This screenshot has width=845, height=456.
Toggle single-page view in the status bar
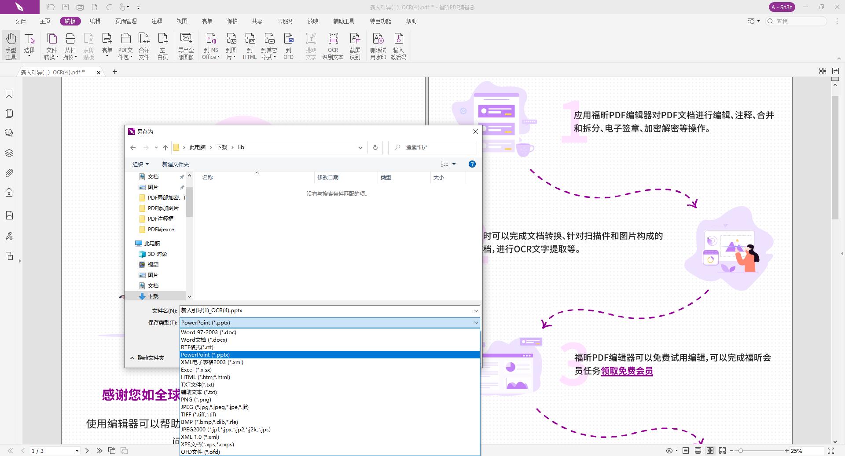tap(685, 451)
